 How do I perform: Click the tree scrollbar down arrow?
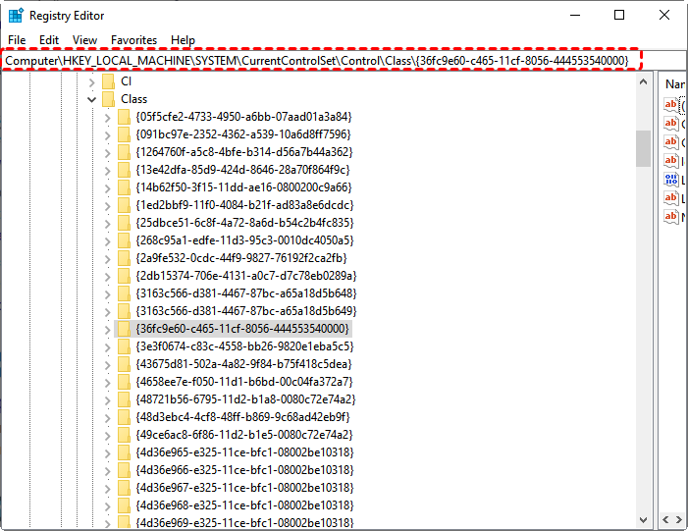click(643, 520)
